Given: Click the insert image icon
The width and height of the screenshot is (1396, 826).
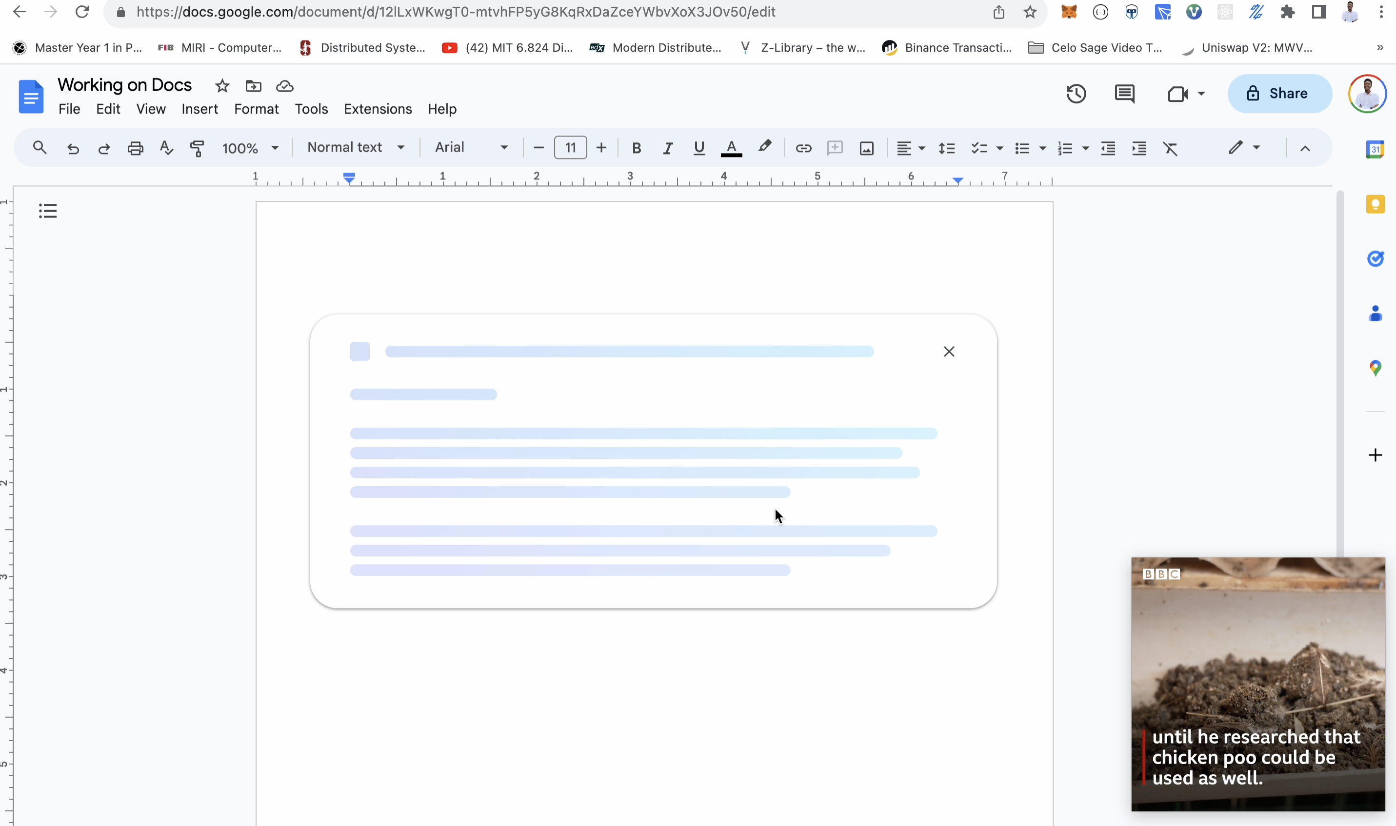Looking at the screenshot, I should pyautogui.click(x=867, y=148).
